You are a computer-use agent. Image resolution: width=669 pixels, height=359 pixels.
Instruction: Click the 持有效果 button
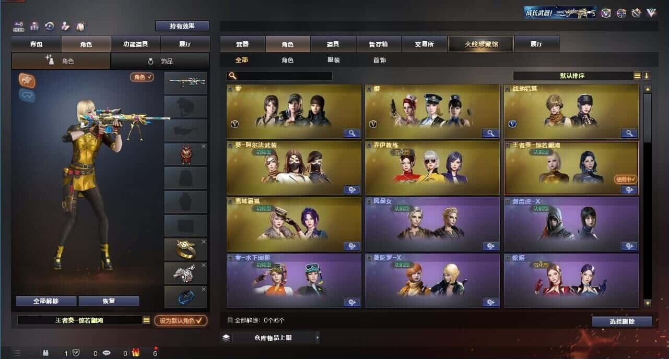182,26
